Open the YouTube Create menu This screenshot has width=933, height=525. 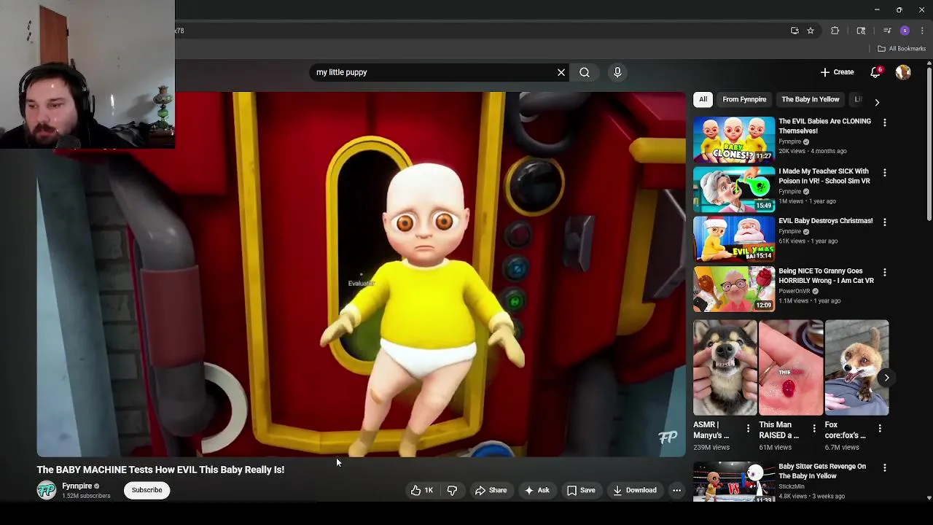coord(837,72)
